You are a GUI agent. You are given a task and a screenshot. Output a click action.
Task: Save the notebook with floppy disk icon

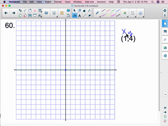click(30, 15)
